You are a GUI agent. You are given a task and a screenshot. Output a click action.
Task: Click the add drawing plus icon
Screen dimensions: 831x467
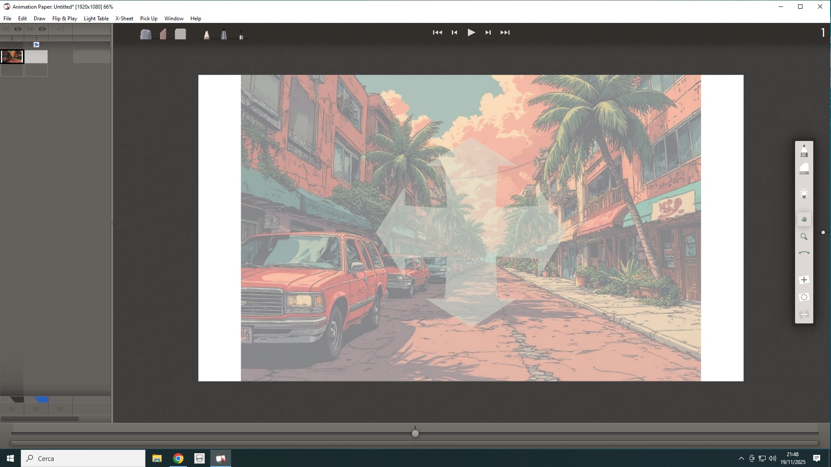coord(804,280)
